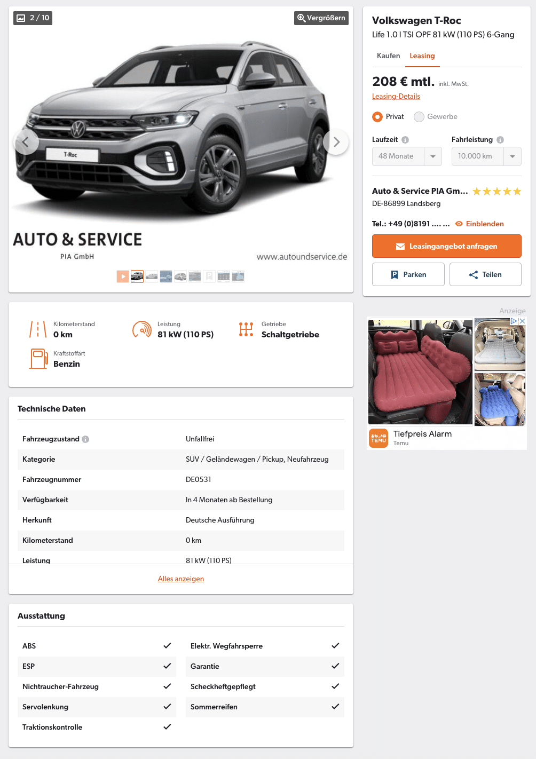This screenshot has height=759, width=536.
Task: Click the Fahrzeugzustand info icon
Action: coord(85,439)
